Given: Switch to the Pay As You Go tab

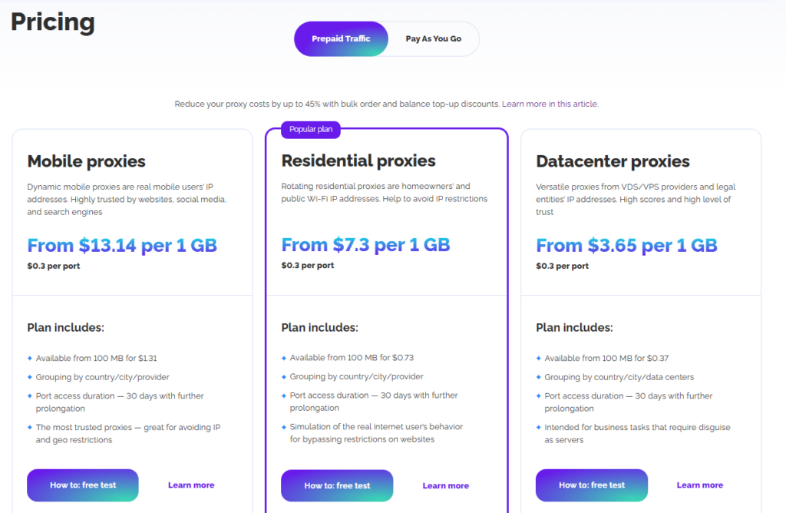Looking at the screenshot, I should tap(432, 38).
